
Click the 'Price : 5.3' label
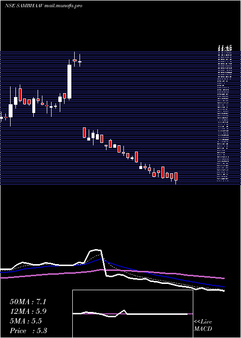pos(28,330)
